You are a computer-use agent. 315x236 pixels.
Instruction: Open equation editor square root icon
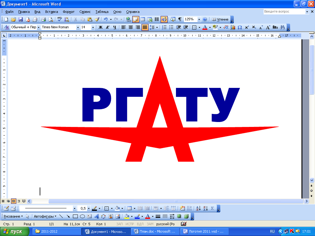pos(226,27)
